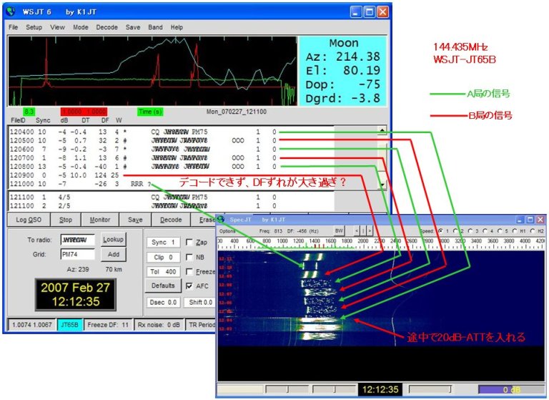Click scroll down arrow of decode list

tap(382, 185)
